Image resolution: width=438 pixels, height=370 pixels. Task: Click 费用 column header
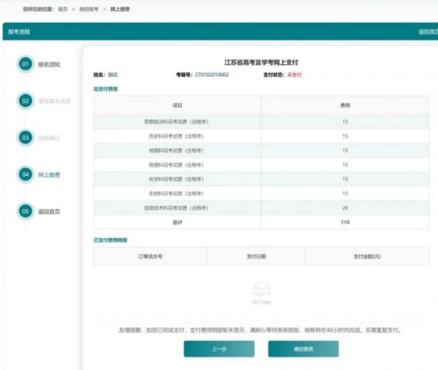pos(345,105)
